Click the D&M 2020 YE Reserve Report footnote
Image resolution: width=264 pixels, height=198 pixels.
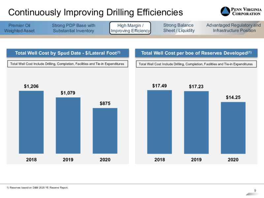(x=37, y=187)
